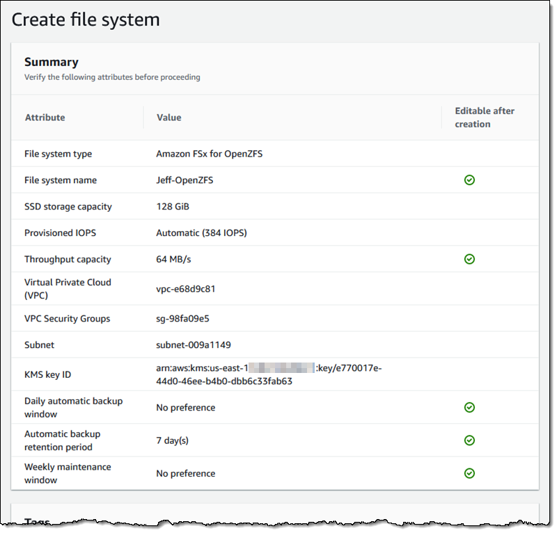This screenshot has width=557, height=533.
Task: Click the subnet-009a1149 subnet value
Action: [194, 345]
